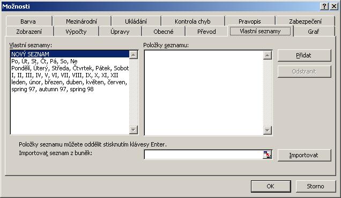This screenshot has width=341, height=198.
Task: Switch to the Zobrazení tab
Action: pyautogui.click(x=29, y=32)
